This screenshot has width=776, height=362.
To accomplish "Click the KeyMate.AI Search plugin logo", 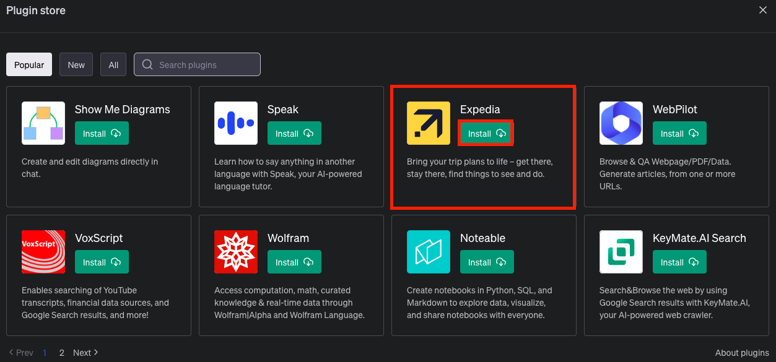I will coord(621,252).
